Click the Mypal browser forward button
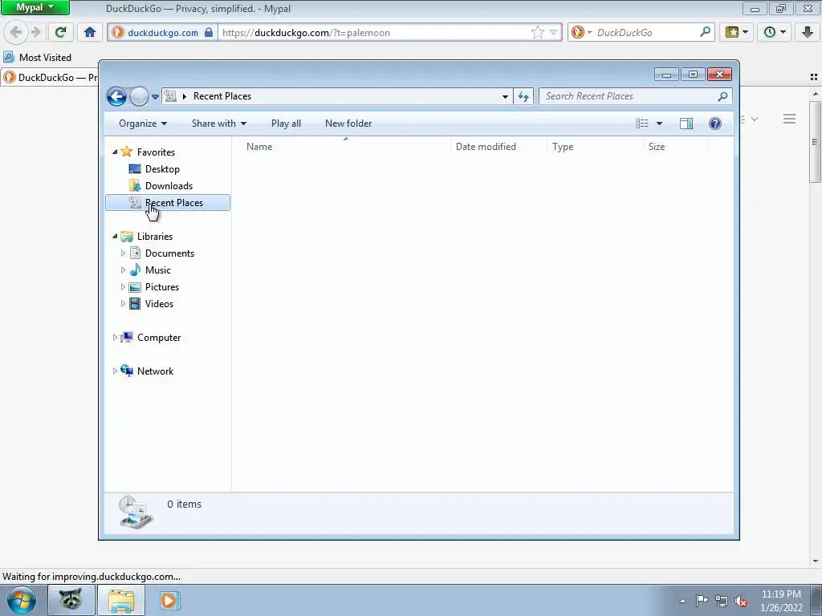This screenshot has height=616, width=822. (x=35, y=32)
